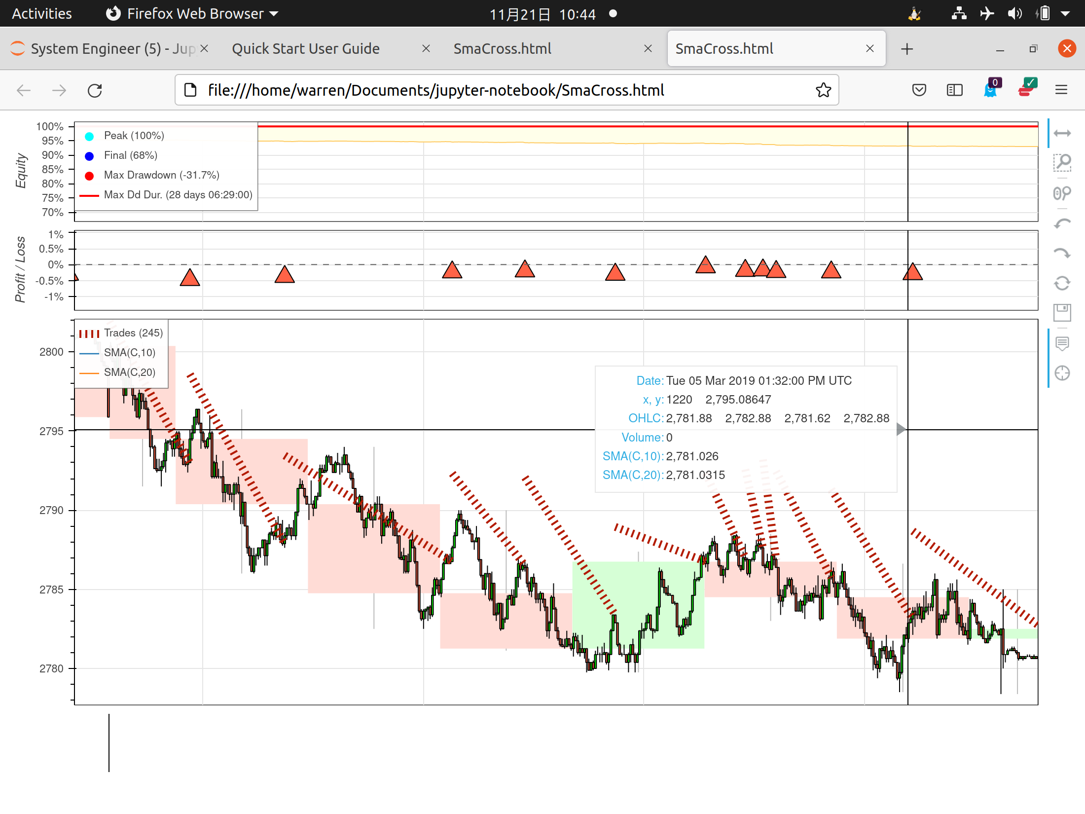Go back with the browser back arrow
Image resolution: width=1085 pixels, height=814 pixels.
point(24,90)
